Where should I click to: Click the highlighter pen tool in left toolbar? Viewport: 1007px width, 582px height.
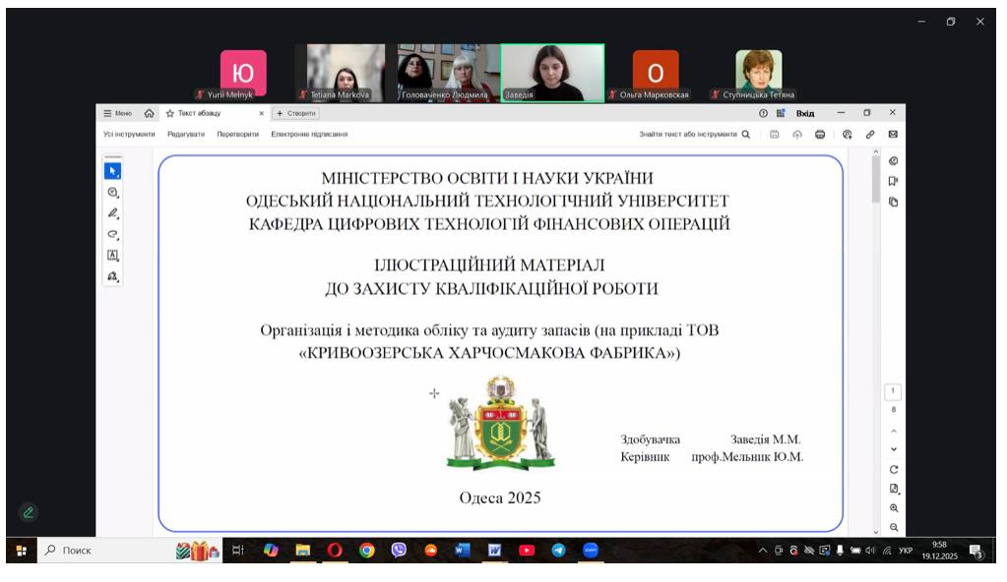pos(112,213)
